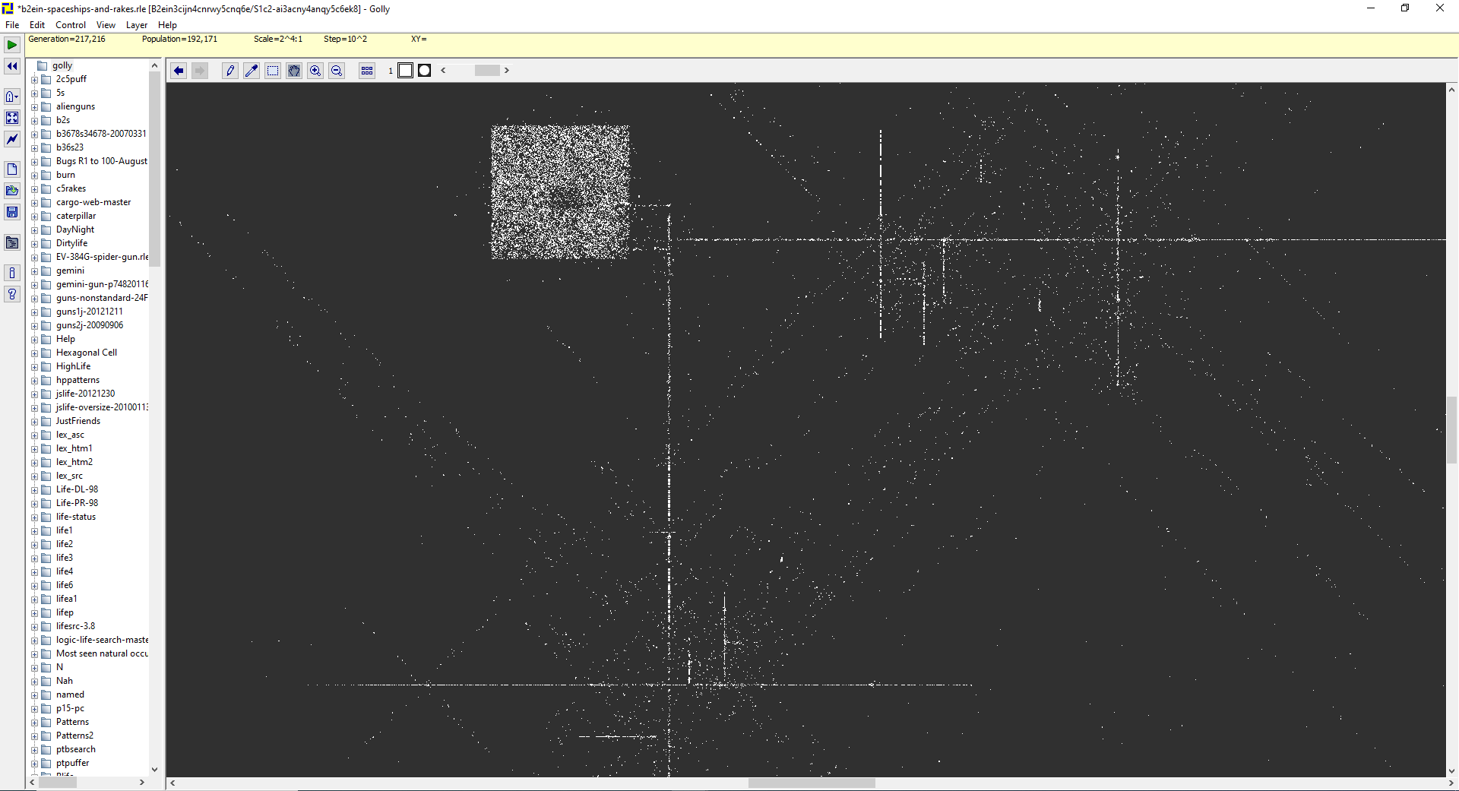Click the zoom out magnifier tool
Viewport: 1459px width, 791px height.
point(337,71)
